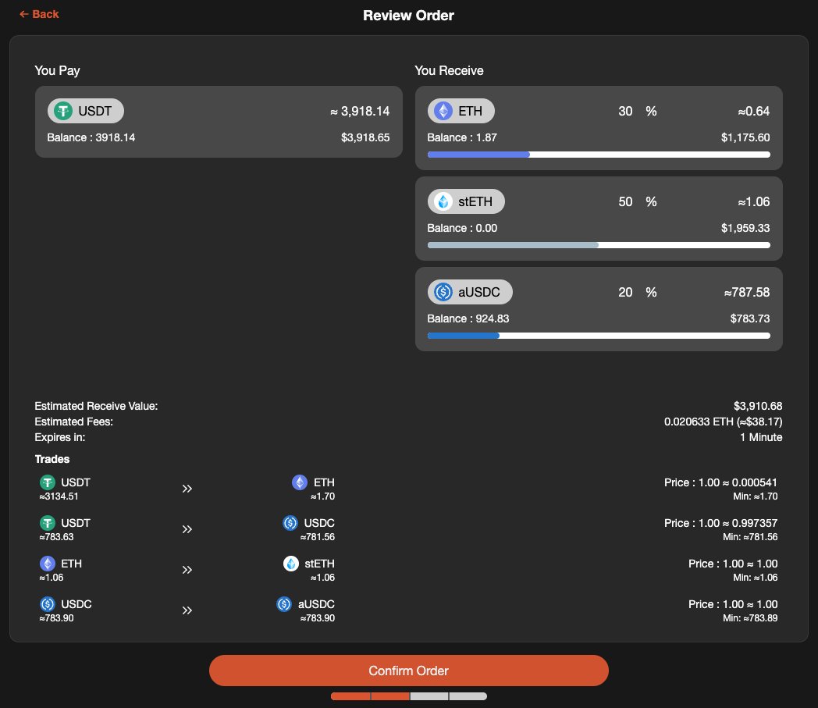Screen dimensions: 818x708
Task: Click the stETH 50% allocation slider
Action: coord(599,245)
